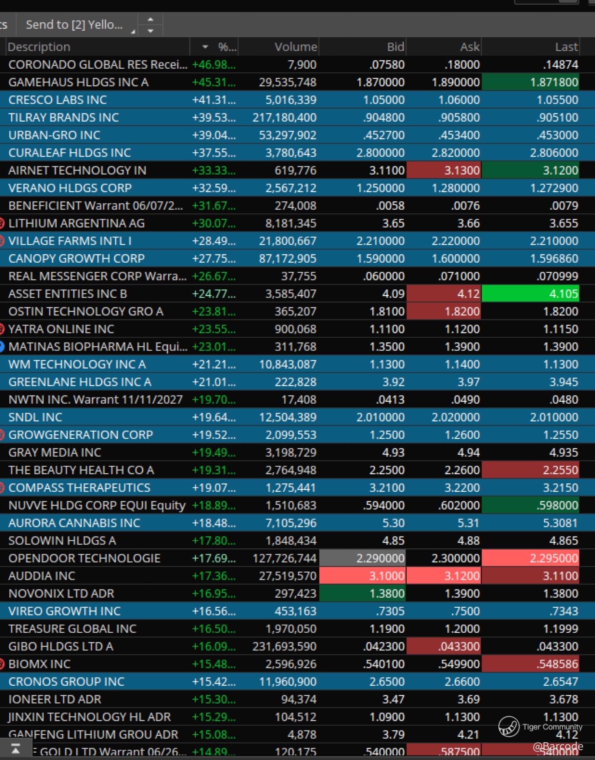Select GIBO HLDGS LTD A
The height and width of the screenshot is (760, 595).
point(61,647)
